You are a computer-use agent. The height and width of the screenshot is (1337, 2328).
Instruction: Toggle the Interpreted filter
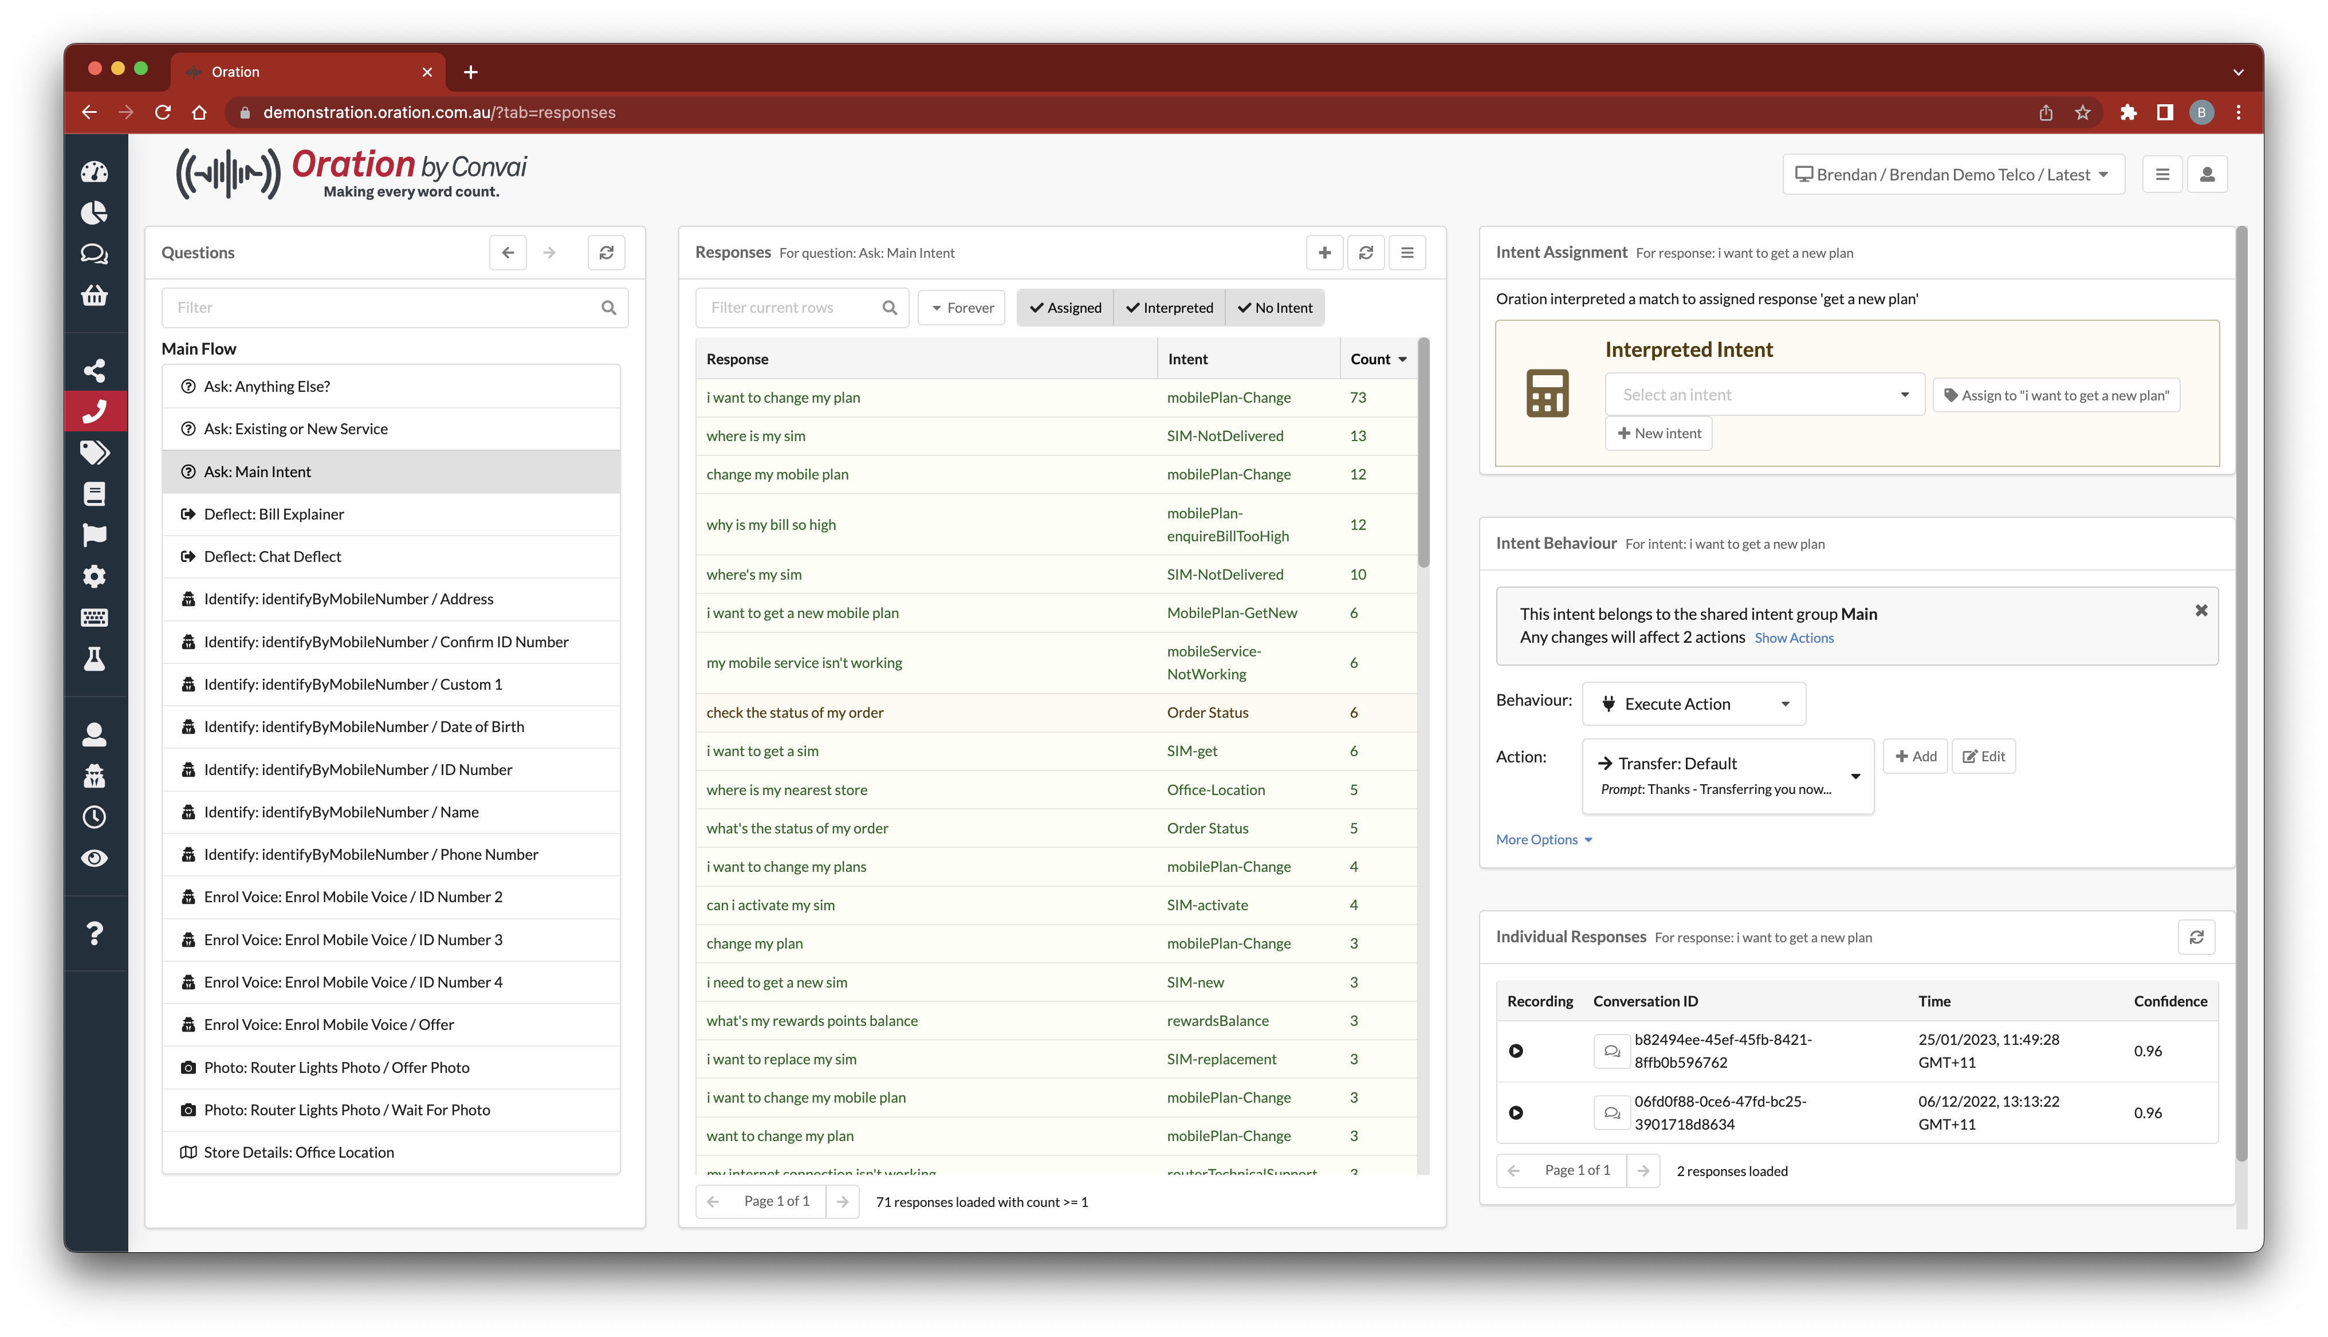pos(1169,308)
